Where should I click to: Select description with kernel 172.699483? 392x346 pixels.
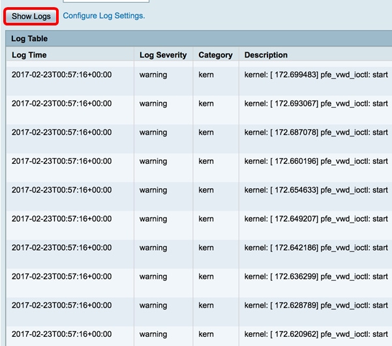[316, 74]
